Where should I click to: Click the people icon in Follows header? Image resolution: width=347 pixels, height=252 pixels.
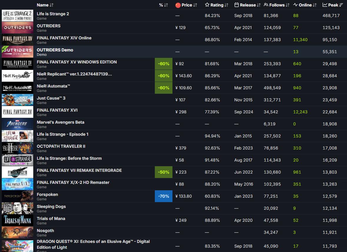click(266, 5)
